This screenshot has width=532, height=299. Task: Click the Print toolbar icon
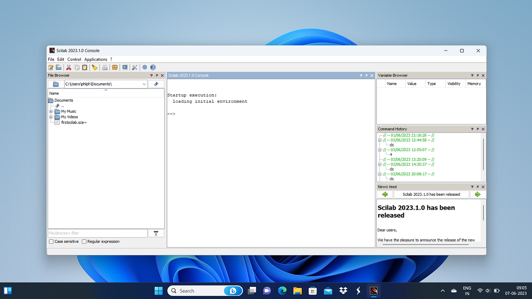105,67
